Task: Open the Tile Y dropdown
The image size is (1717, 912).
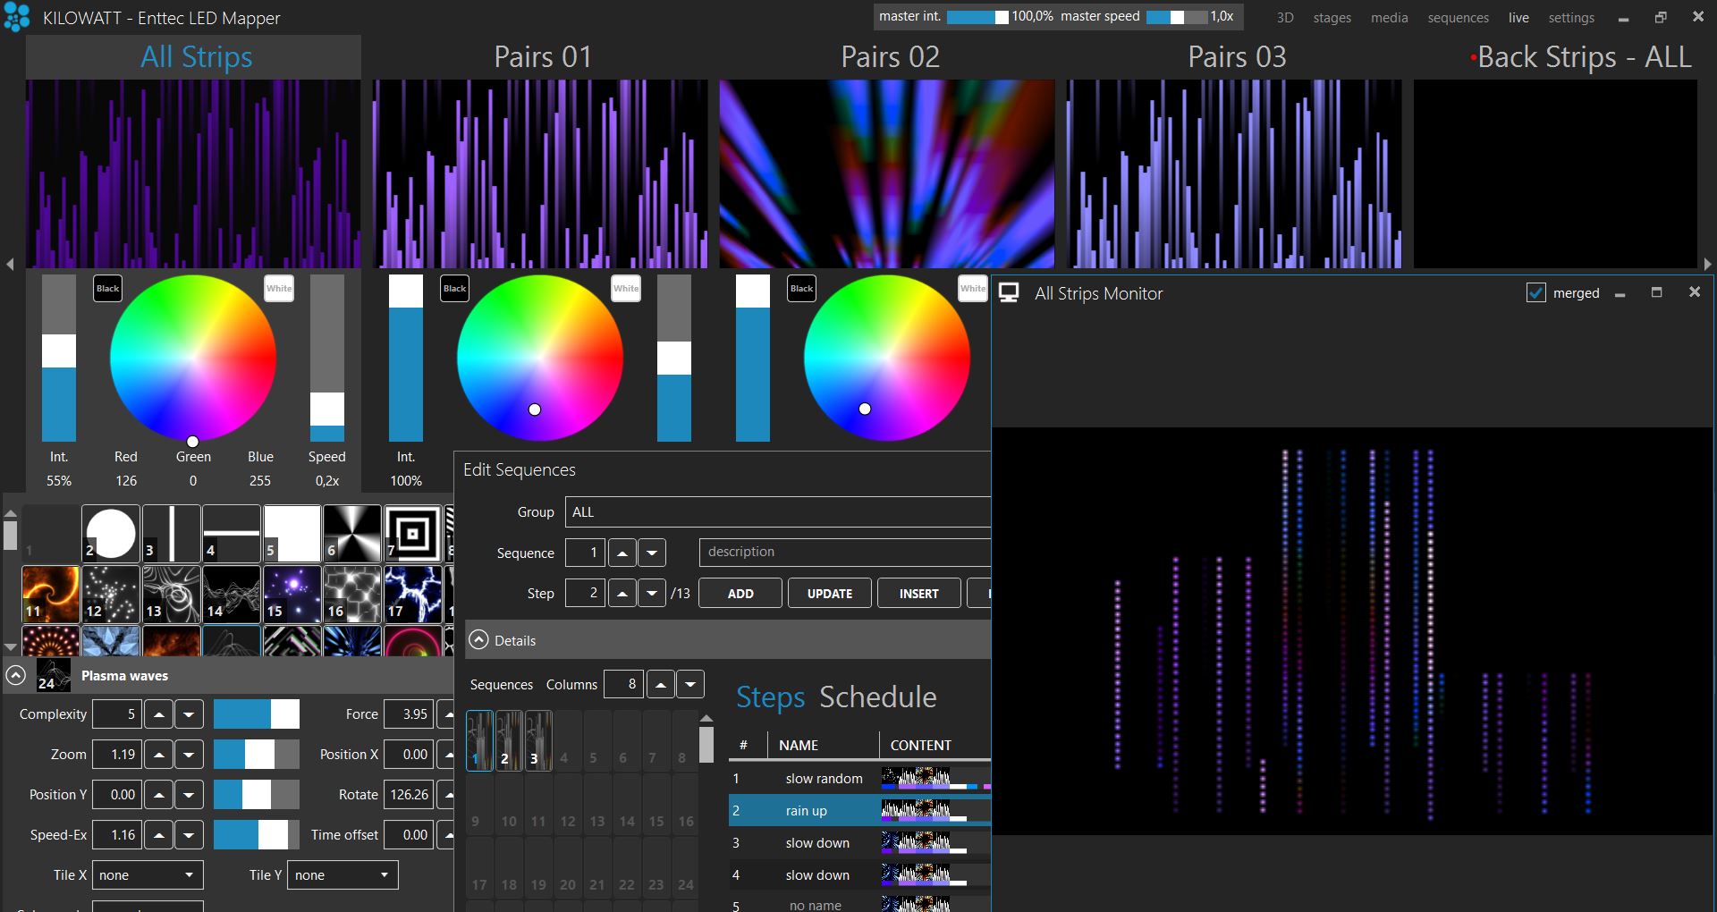Action: (343, 874)
